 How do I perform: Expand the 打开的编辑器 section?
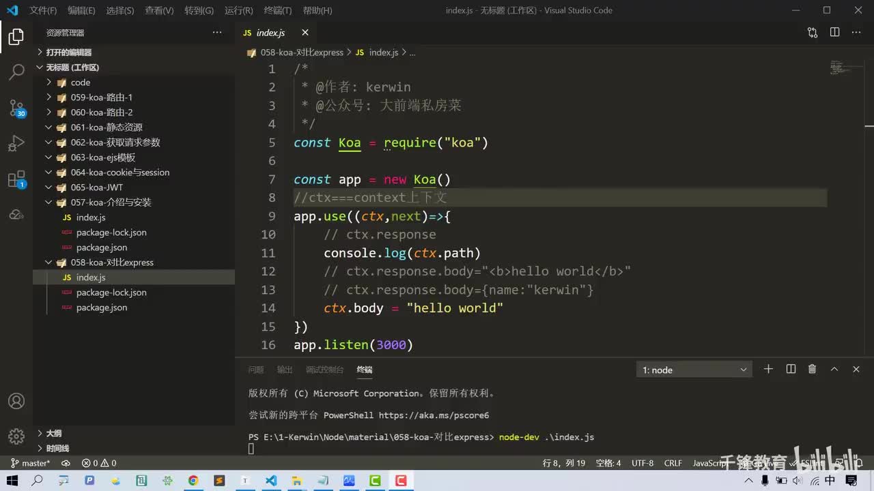click(134, 53)
